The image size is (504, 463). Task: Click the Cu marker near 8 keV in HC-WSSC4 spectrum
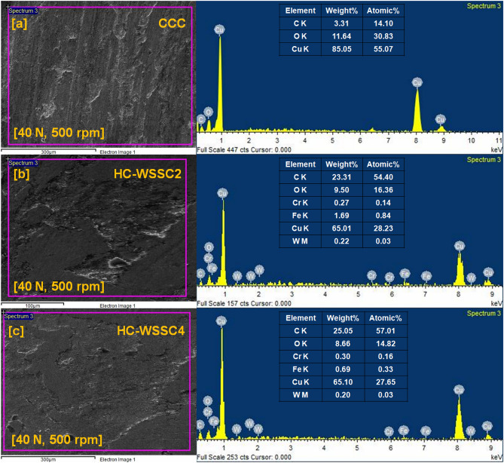(x=459, y=391)
